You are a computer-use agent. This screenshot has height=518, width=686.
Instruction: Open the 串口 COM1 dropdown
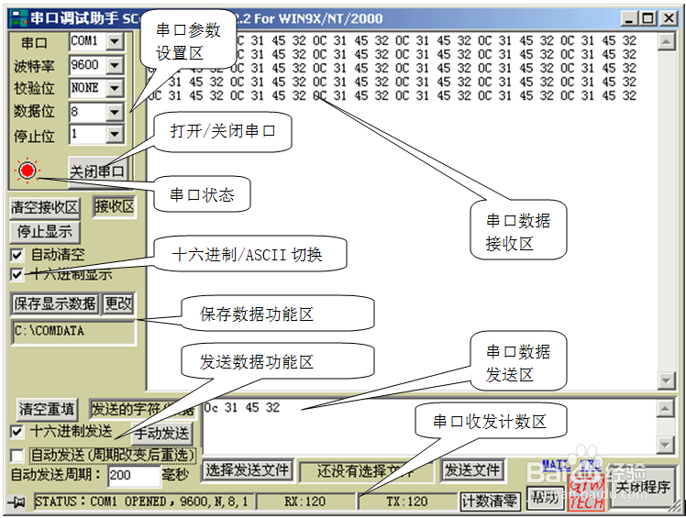pos(115,41)
